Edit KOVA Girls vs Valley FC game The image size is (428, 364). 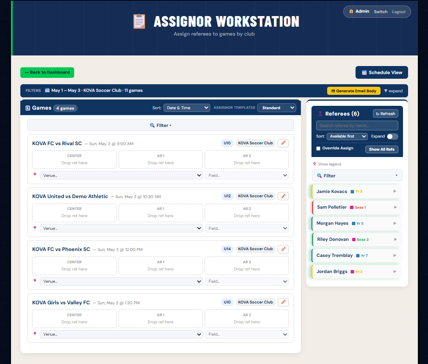[283, 302]
